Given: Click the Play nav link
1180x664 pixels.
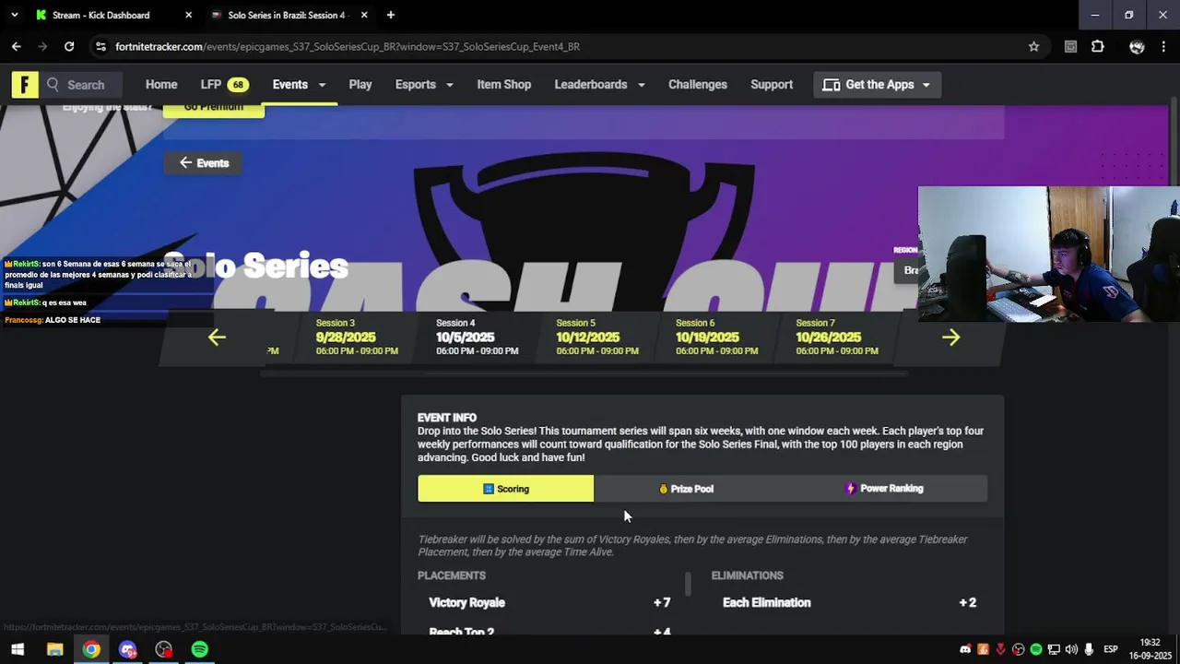Looking at the screenshot, I should (x=360, y=85).
